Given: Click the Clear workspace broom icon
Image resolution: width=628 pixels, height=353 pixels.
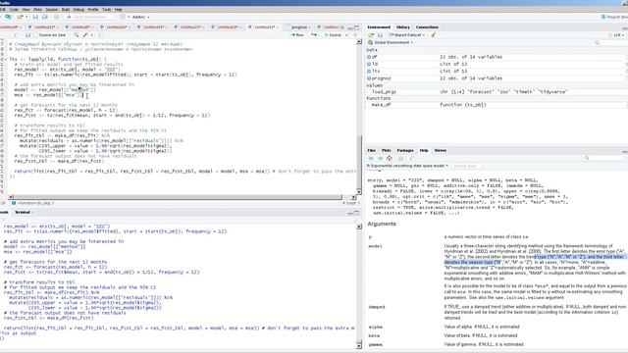Looking at the screenshot, I should [x=434, y=35].
